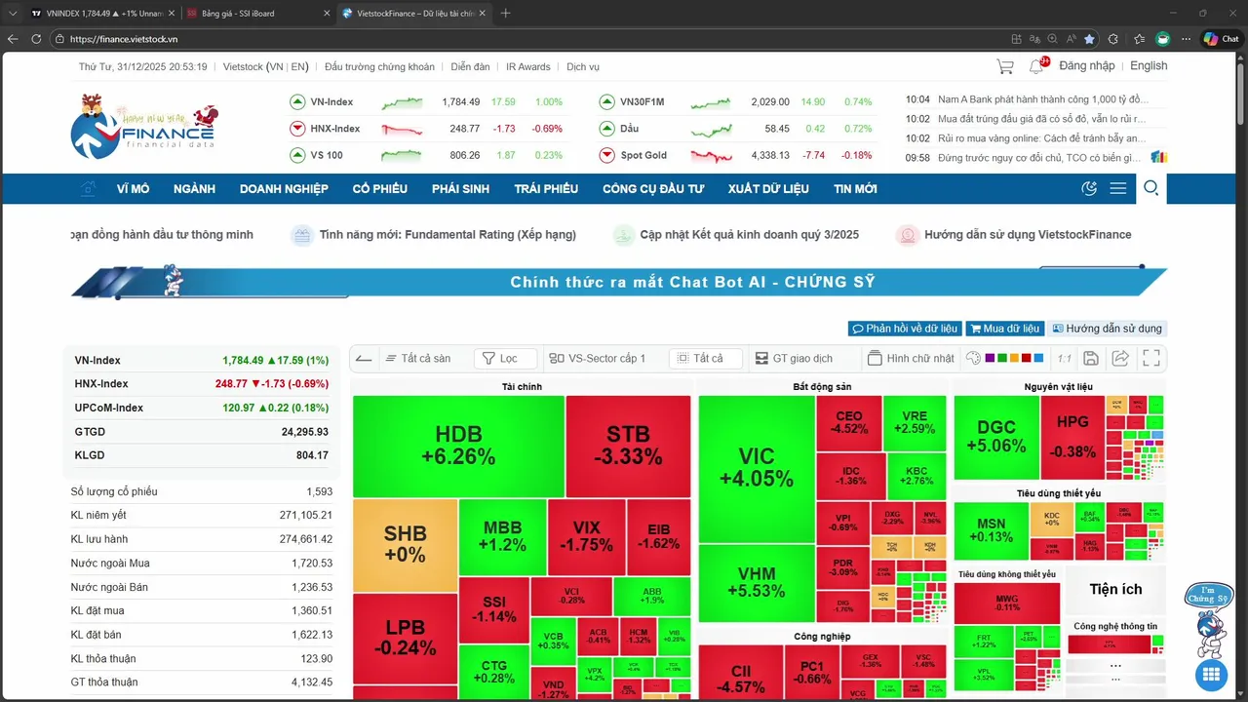
Task: Click the VIC +4.05% heatmap tile
Action: [757, 468]
